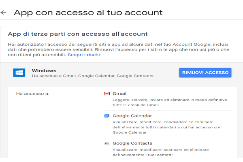Select the Gmail permission title
243x162 pixels.
[119, 93]
